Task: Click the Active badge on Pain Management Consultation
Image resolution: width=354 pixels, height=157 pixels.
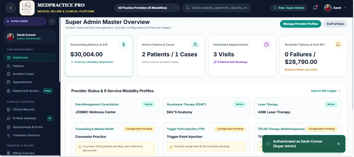Action: pos(148,104)
